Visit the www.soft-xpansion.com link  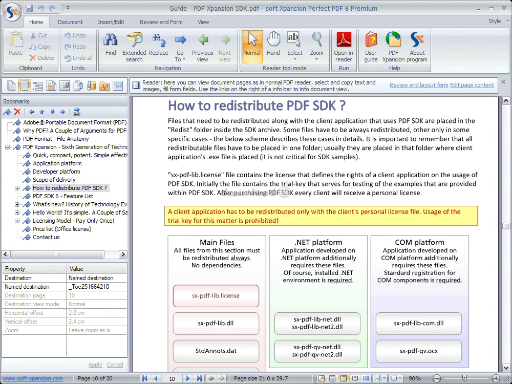[33, 378]
